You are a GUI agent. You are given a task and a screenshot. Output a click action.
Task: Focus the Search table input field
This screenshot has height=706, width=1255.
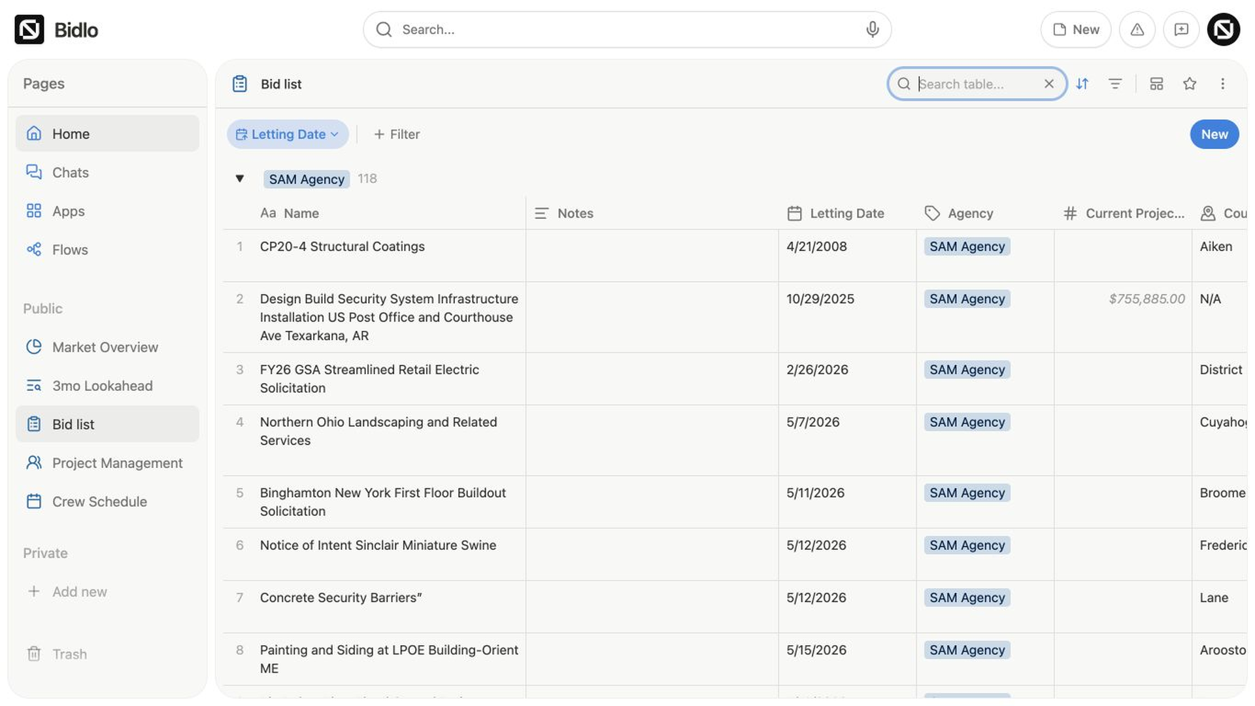[x=977, y=84]
